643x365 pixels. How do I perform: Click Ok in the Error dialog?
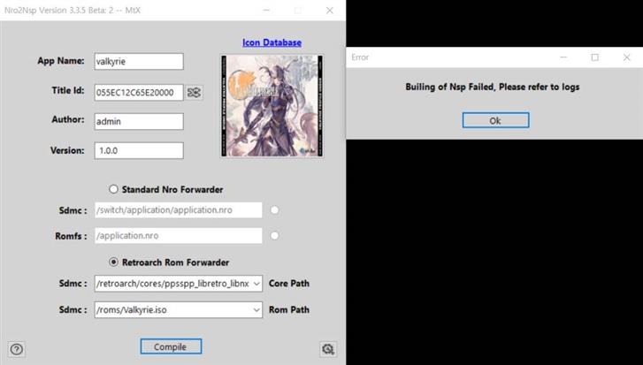(495, 120)
